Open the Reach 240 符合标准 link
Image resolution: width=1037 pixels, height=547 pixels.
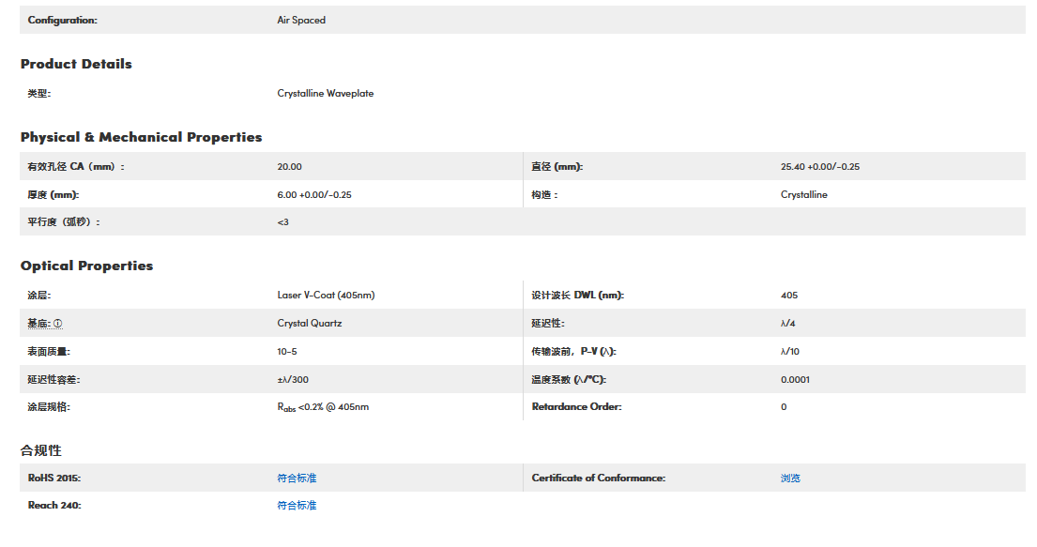tap(297, 506)
